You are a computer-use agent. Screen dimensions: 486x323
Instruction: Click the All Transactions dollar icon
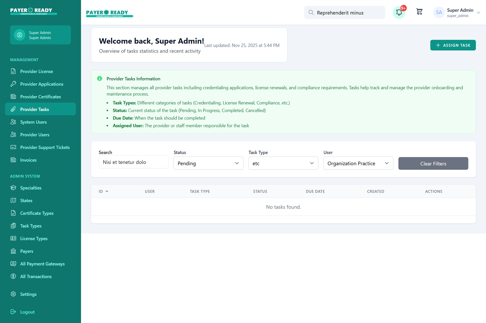[13, 277]
